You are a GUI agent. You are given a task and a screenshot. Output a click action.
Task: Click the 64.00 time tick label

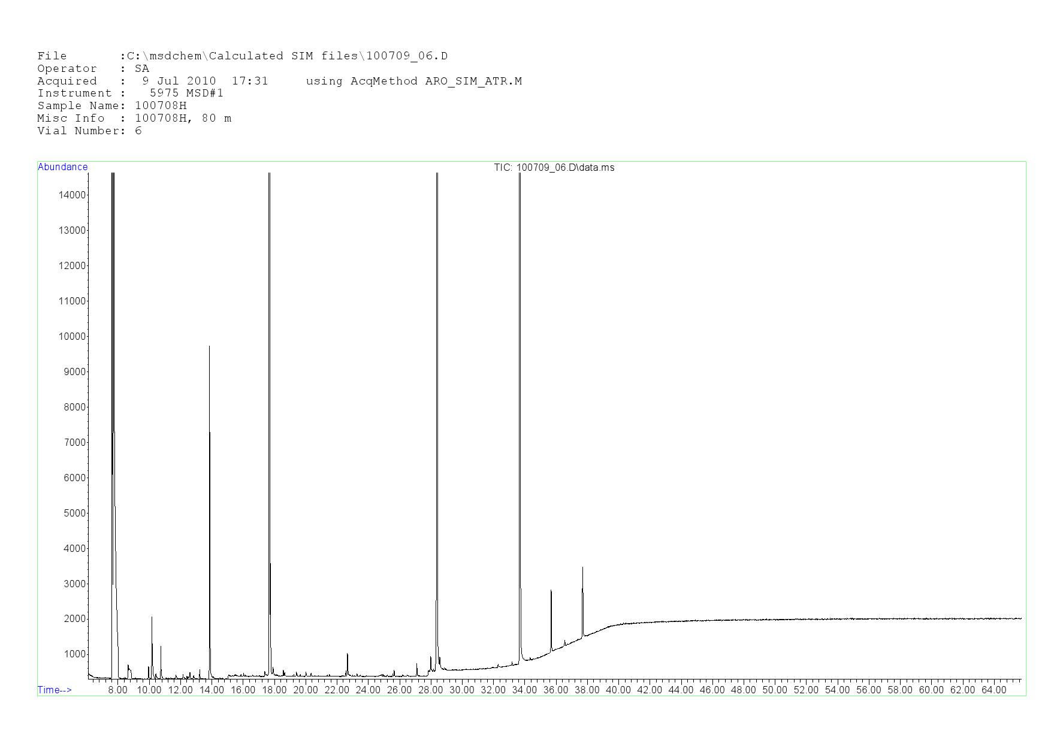click(x=993, y=690)
